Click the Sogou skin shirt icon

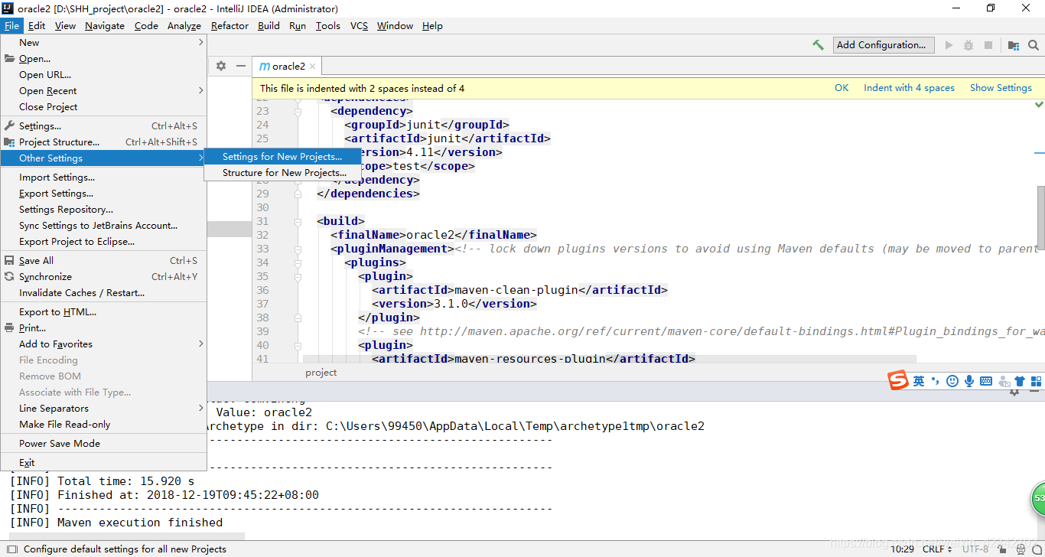[1020, 381]
